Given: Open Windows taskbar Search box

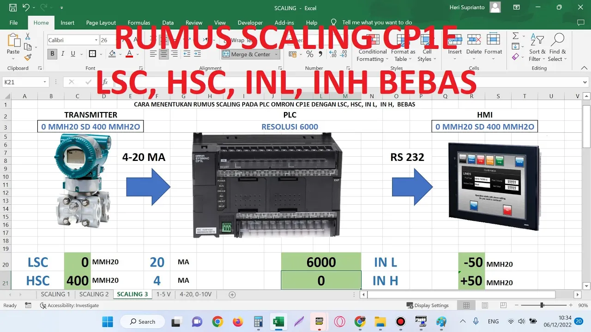Looking at the screenshot, I should tap(142, 321).
